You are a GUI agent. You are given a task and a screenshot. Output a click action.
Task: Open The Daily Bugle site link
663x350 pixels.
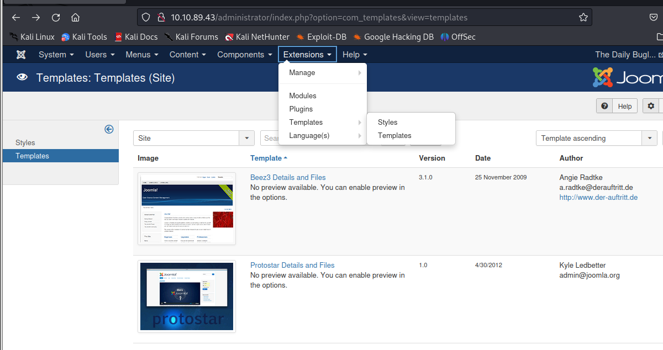click(x=628, y=55)
